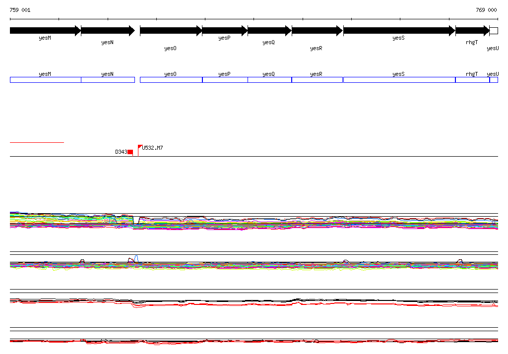Select the yesP black gene arrow
The width and height of the screenshot is (508, 354).
225,31
